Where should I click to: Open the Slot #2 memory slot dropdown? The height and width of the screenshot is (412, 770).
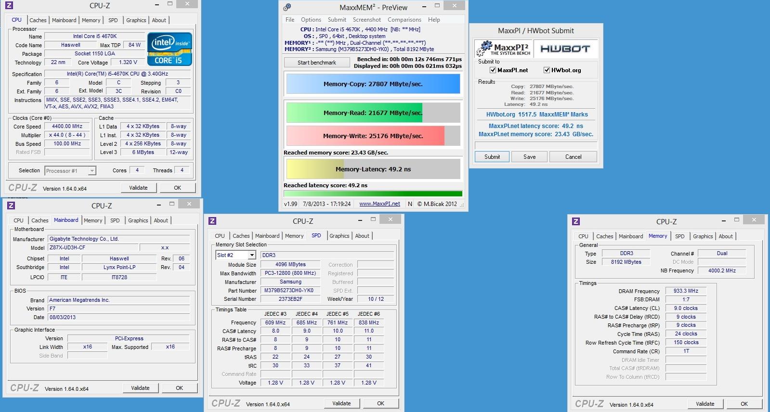click(x=251, y=255)
